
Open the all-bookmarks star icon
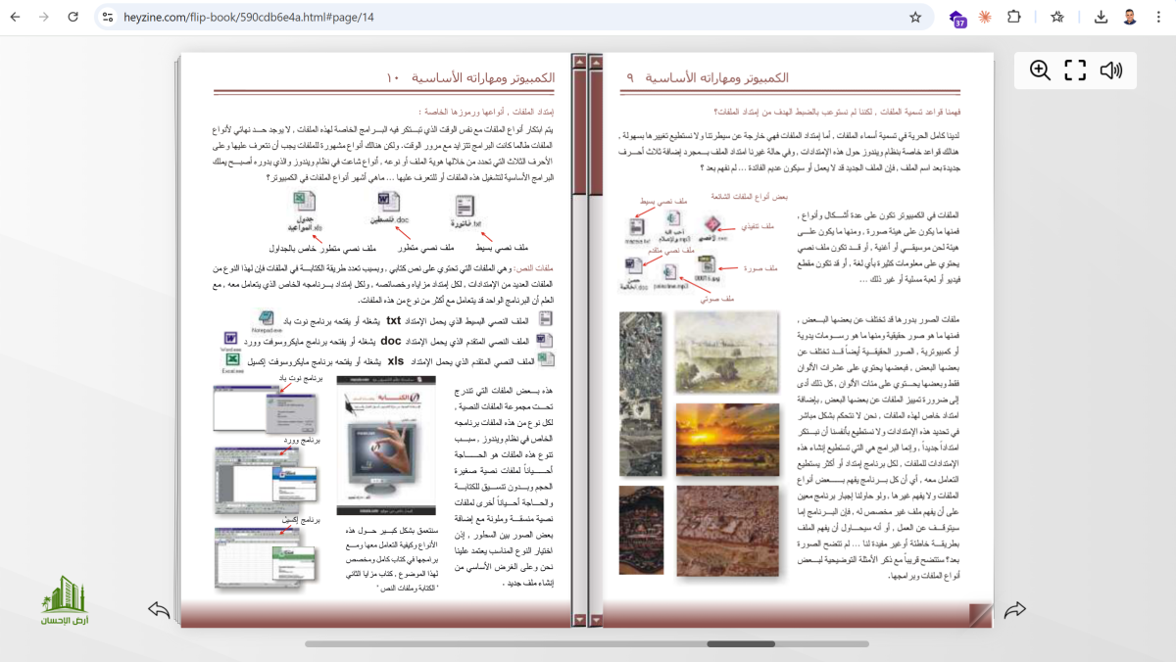1057,17
